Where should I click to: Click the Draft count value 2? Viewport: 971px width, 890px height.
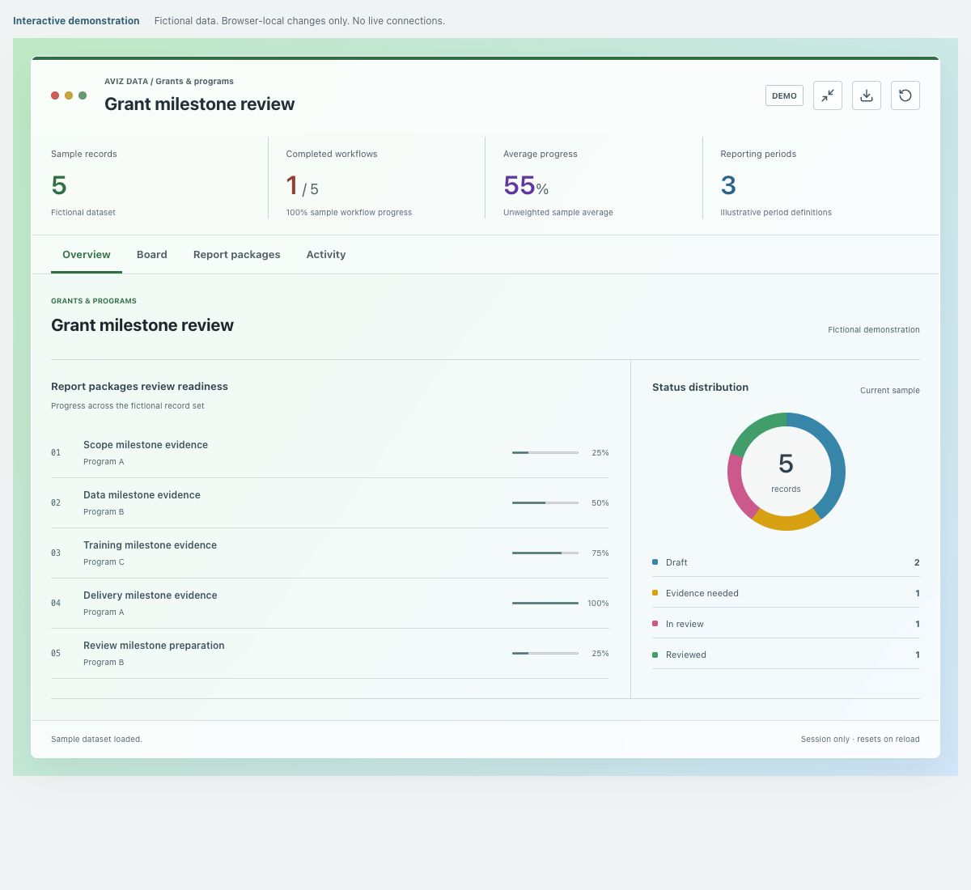pyautogui.click(x=917, y=562)
